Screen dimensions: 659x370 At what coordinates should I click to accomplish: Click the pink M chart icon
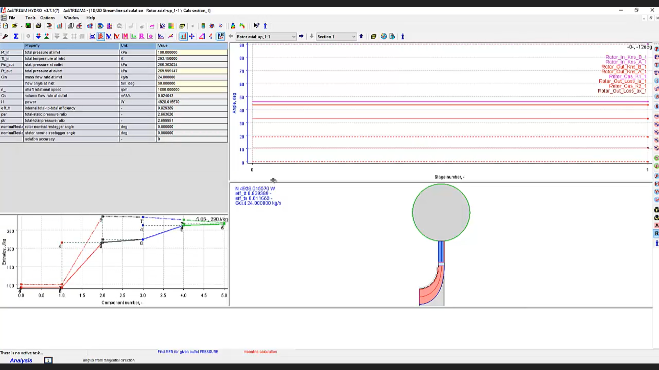125,36
